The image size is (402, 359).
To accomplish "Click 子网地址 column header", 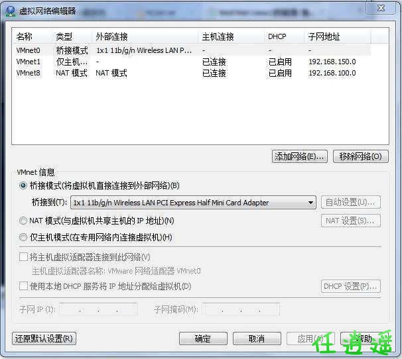I will click(x=337, y=36).
